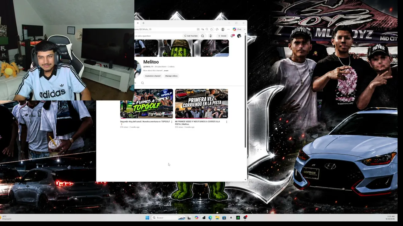The height and width of the screenshot is (226, 403).
Task: Open the FUIMOS A TOPGOLF video thumbnail
Action: (x=146, y=104)
